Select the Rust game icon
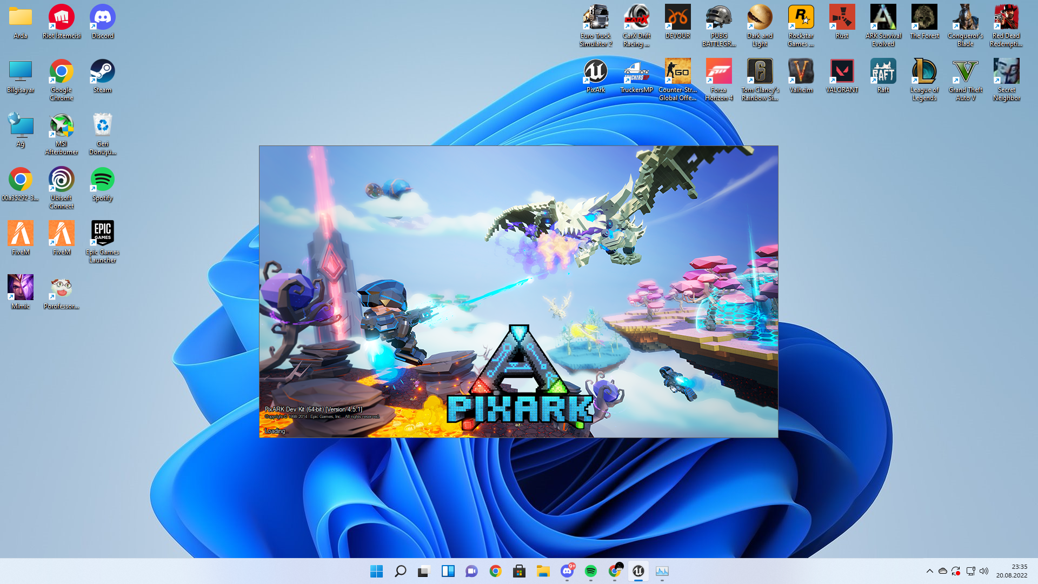 pos(842,22)
